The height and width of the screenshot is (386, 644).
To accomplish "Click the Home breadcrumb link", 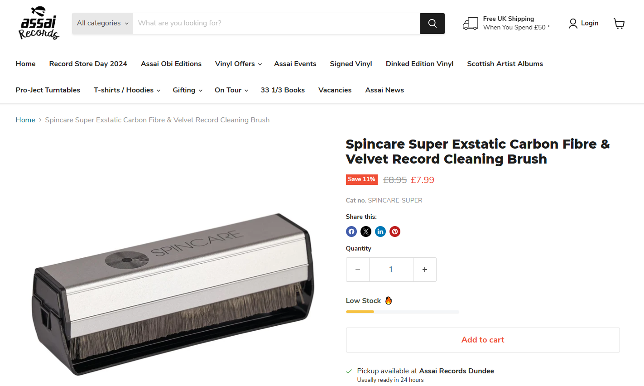I will [x=25, y=120].
